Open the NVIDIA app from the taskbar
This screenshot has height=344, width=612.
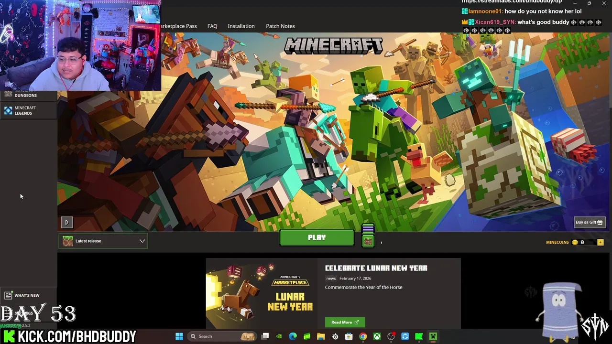[279, 336]
